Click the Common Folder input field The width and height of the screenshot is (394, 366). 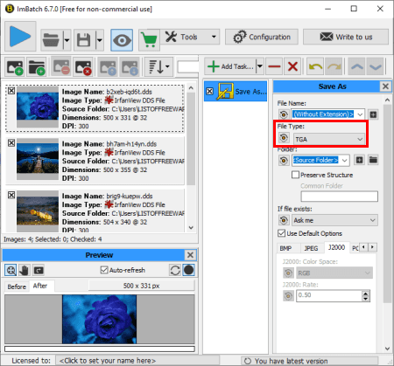[339, 197]
